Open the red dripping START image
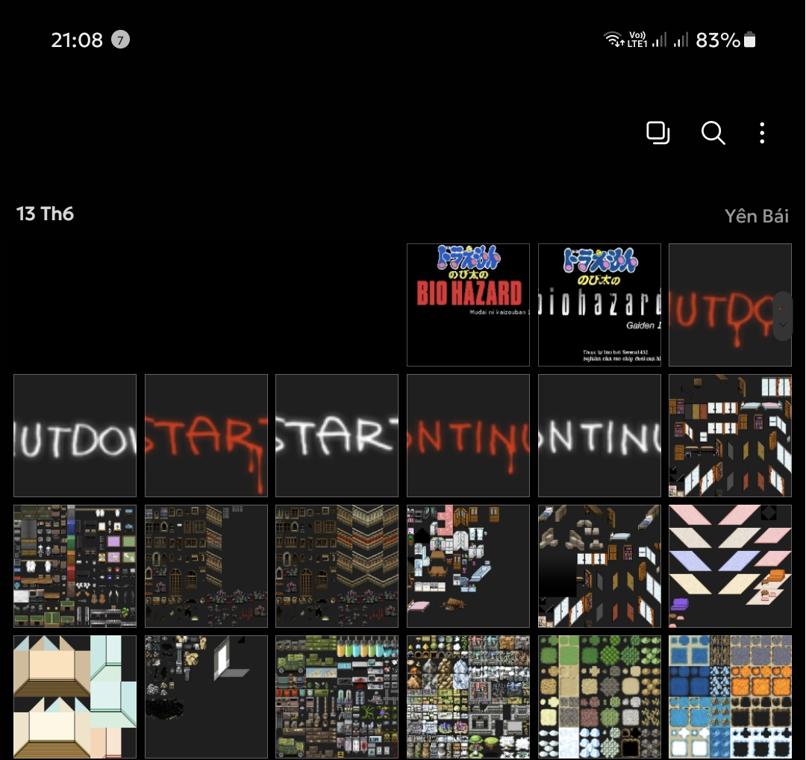This screenshot has height=760, width=806. (206, 435)
